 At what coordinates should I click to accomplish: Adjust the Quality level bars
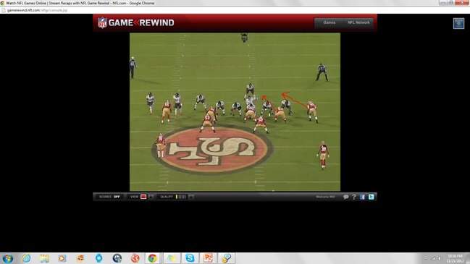tap(181, 197)
